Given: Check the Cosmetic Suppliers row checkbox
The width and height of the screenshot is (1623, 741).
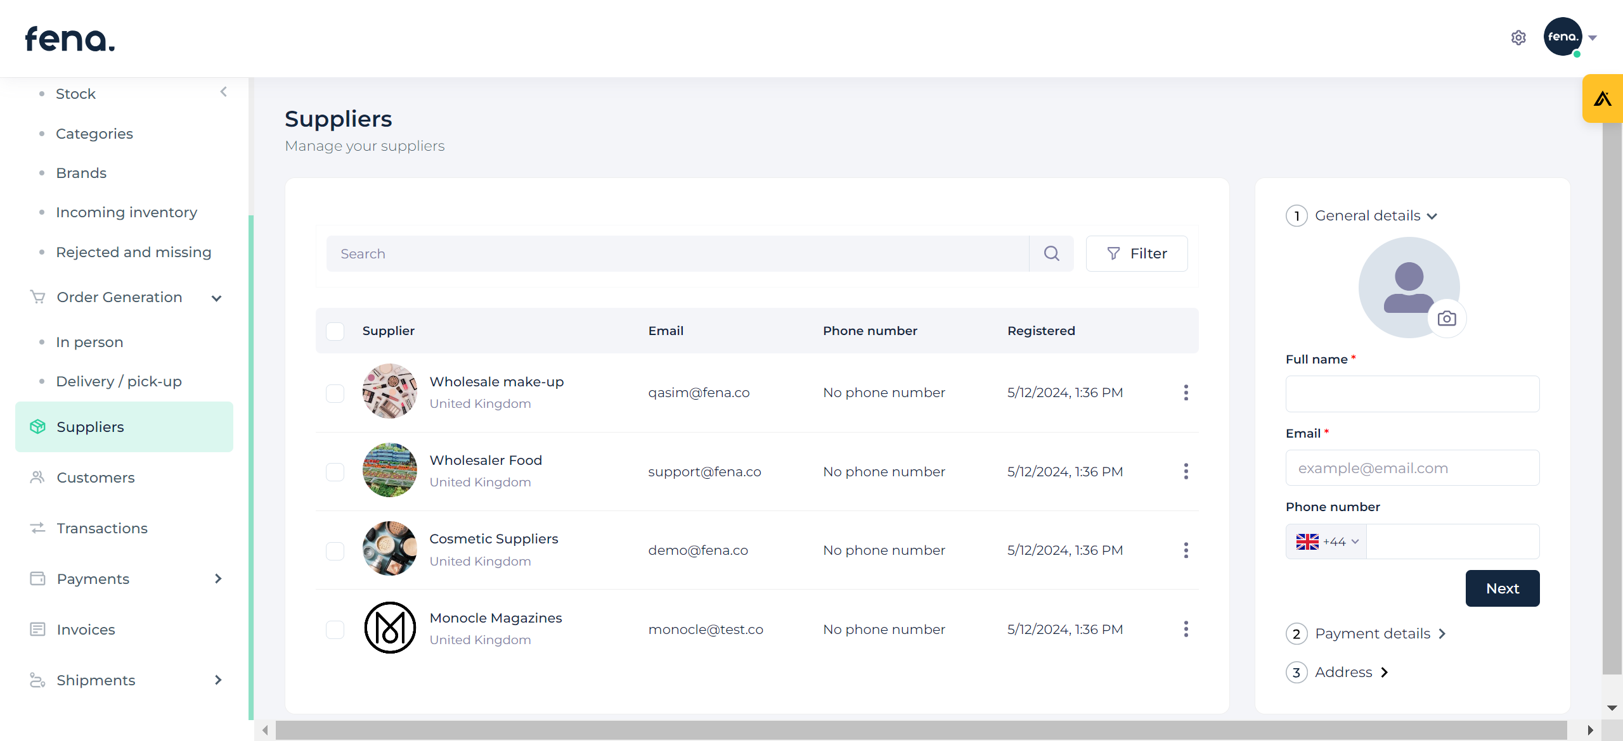Looking at the screenshot, I should pos(335,550).
